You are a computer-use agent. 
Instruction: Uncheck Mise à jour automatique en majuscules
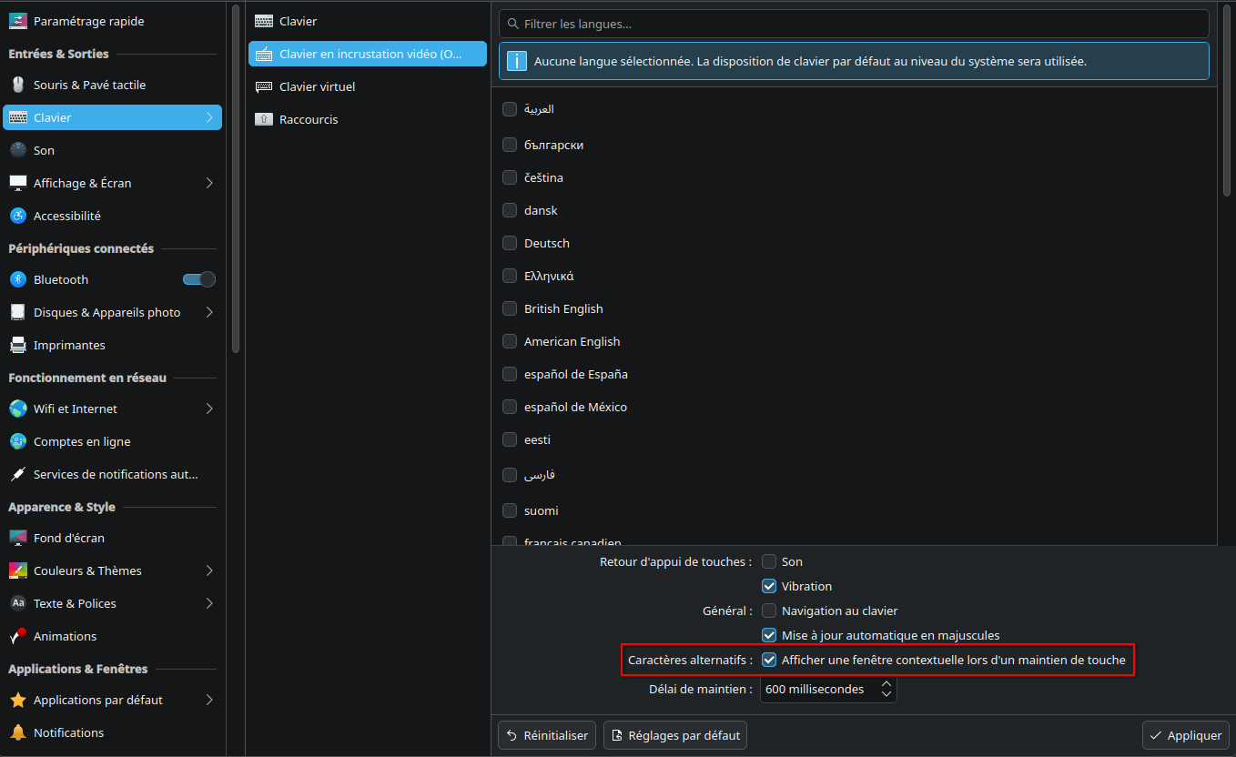[769, 635]
